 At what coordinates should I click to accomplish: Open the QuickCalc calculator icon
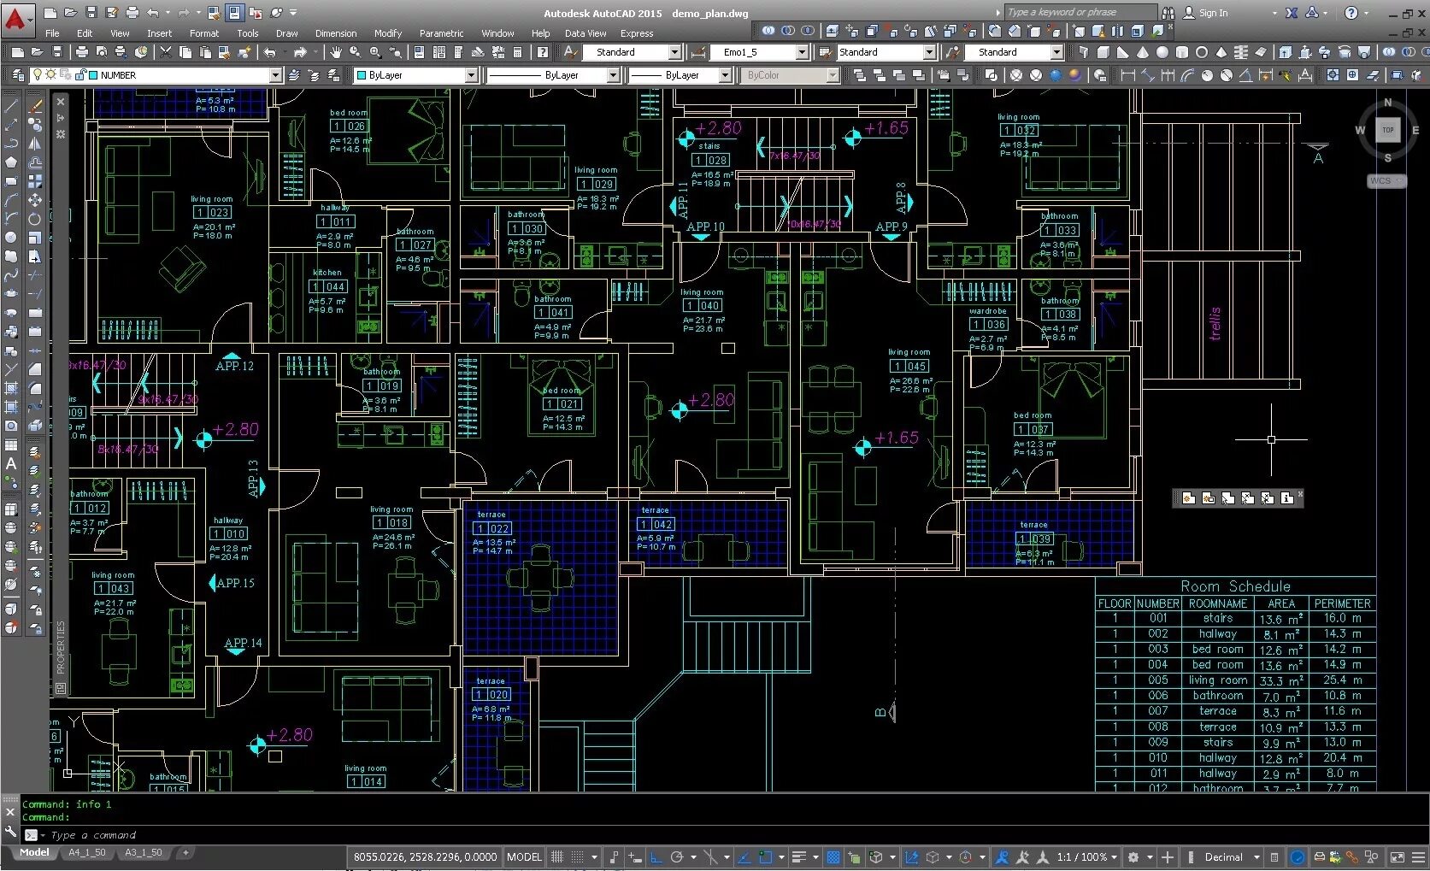point(517,52)
